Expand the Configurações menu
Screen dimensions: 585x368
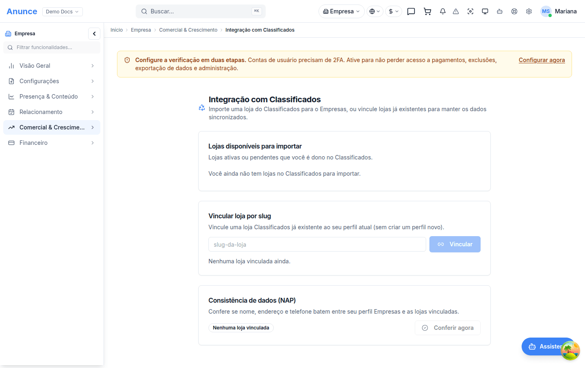coord(52,81)
